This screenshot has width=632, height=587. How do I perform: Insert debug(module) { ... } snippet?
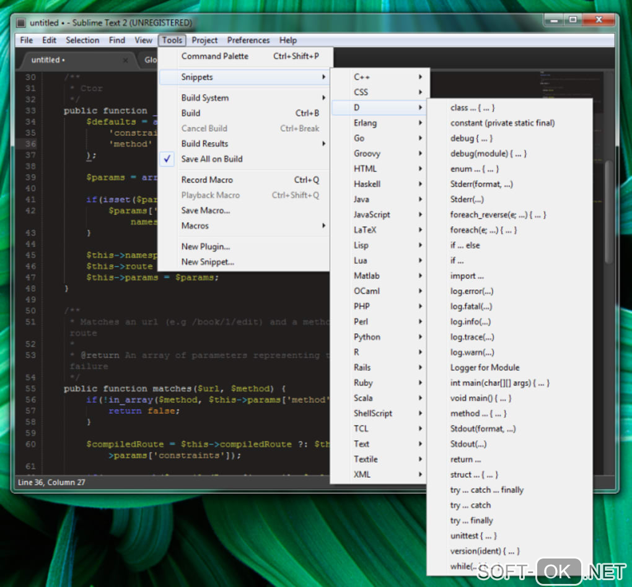[x=510, y=154]
